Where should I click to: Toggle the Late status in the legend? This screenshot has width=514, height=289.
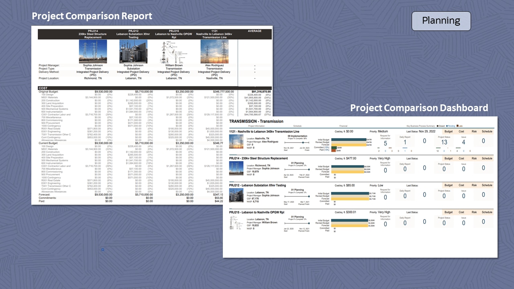pyautogui.click(x=460, y=126)
